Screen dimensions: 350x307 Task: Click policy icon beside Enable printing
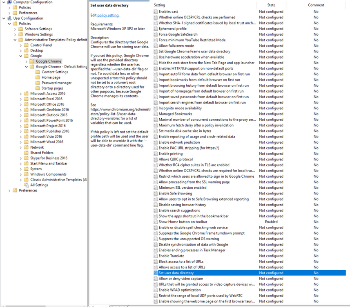click(x=156, y=153)
